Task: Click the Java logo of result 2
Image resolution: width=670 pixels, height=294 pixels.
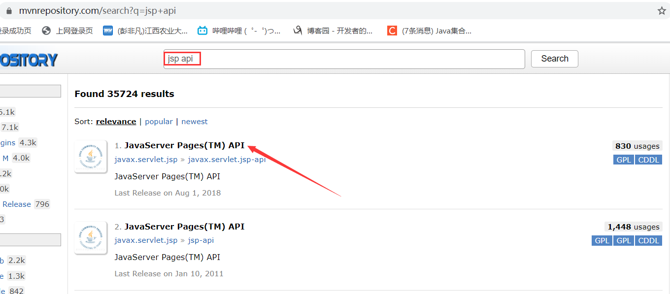Action: [x=90, y=237]
